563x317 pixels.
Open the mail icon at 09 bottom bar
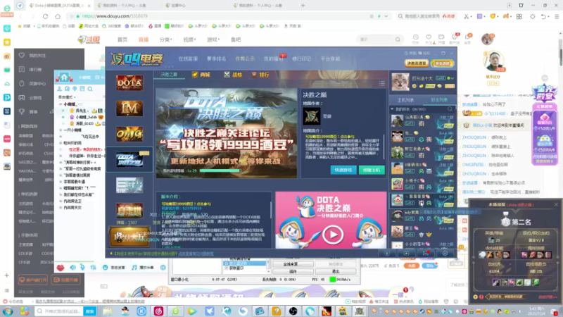(x=426, y=254)
